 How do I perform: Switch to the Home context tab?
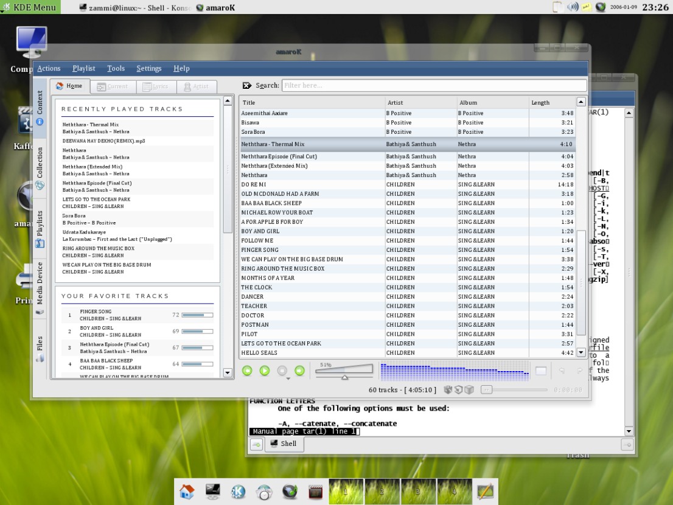(x=69, y=86)
